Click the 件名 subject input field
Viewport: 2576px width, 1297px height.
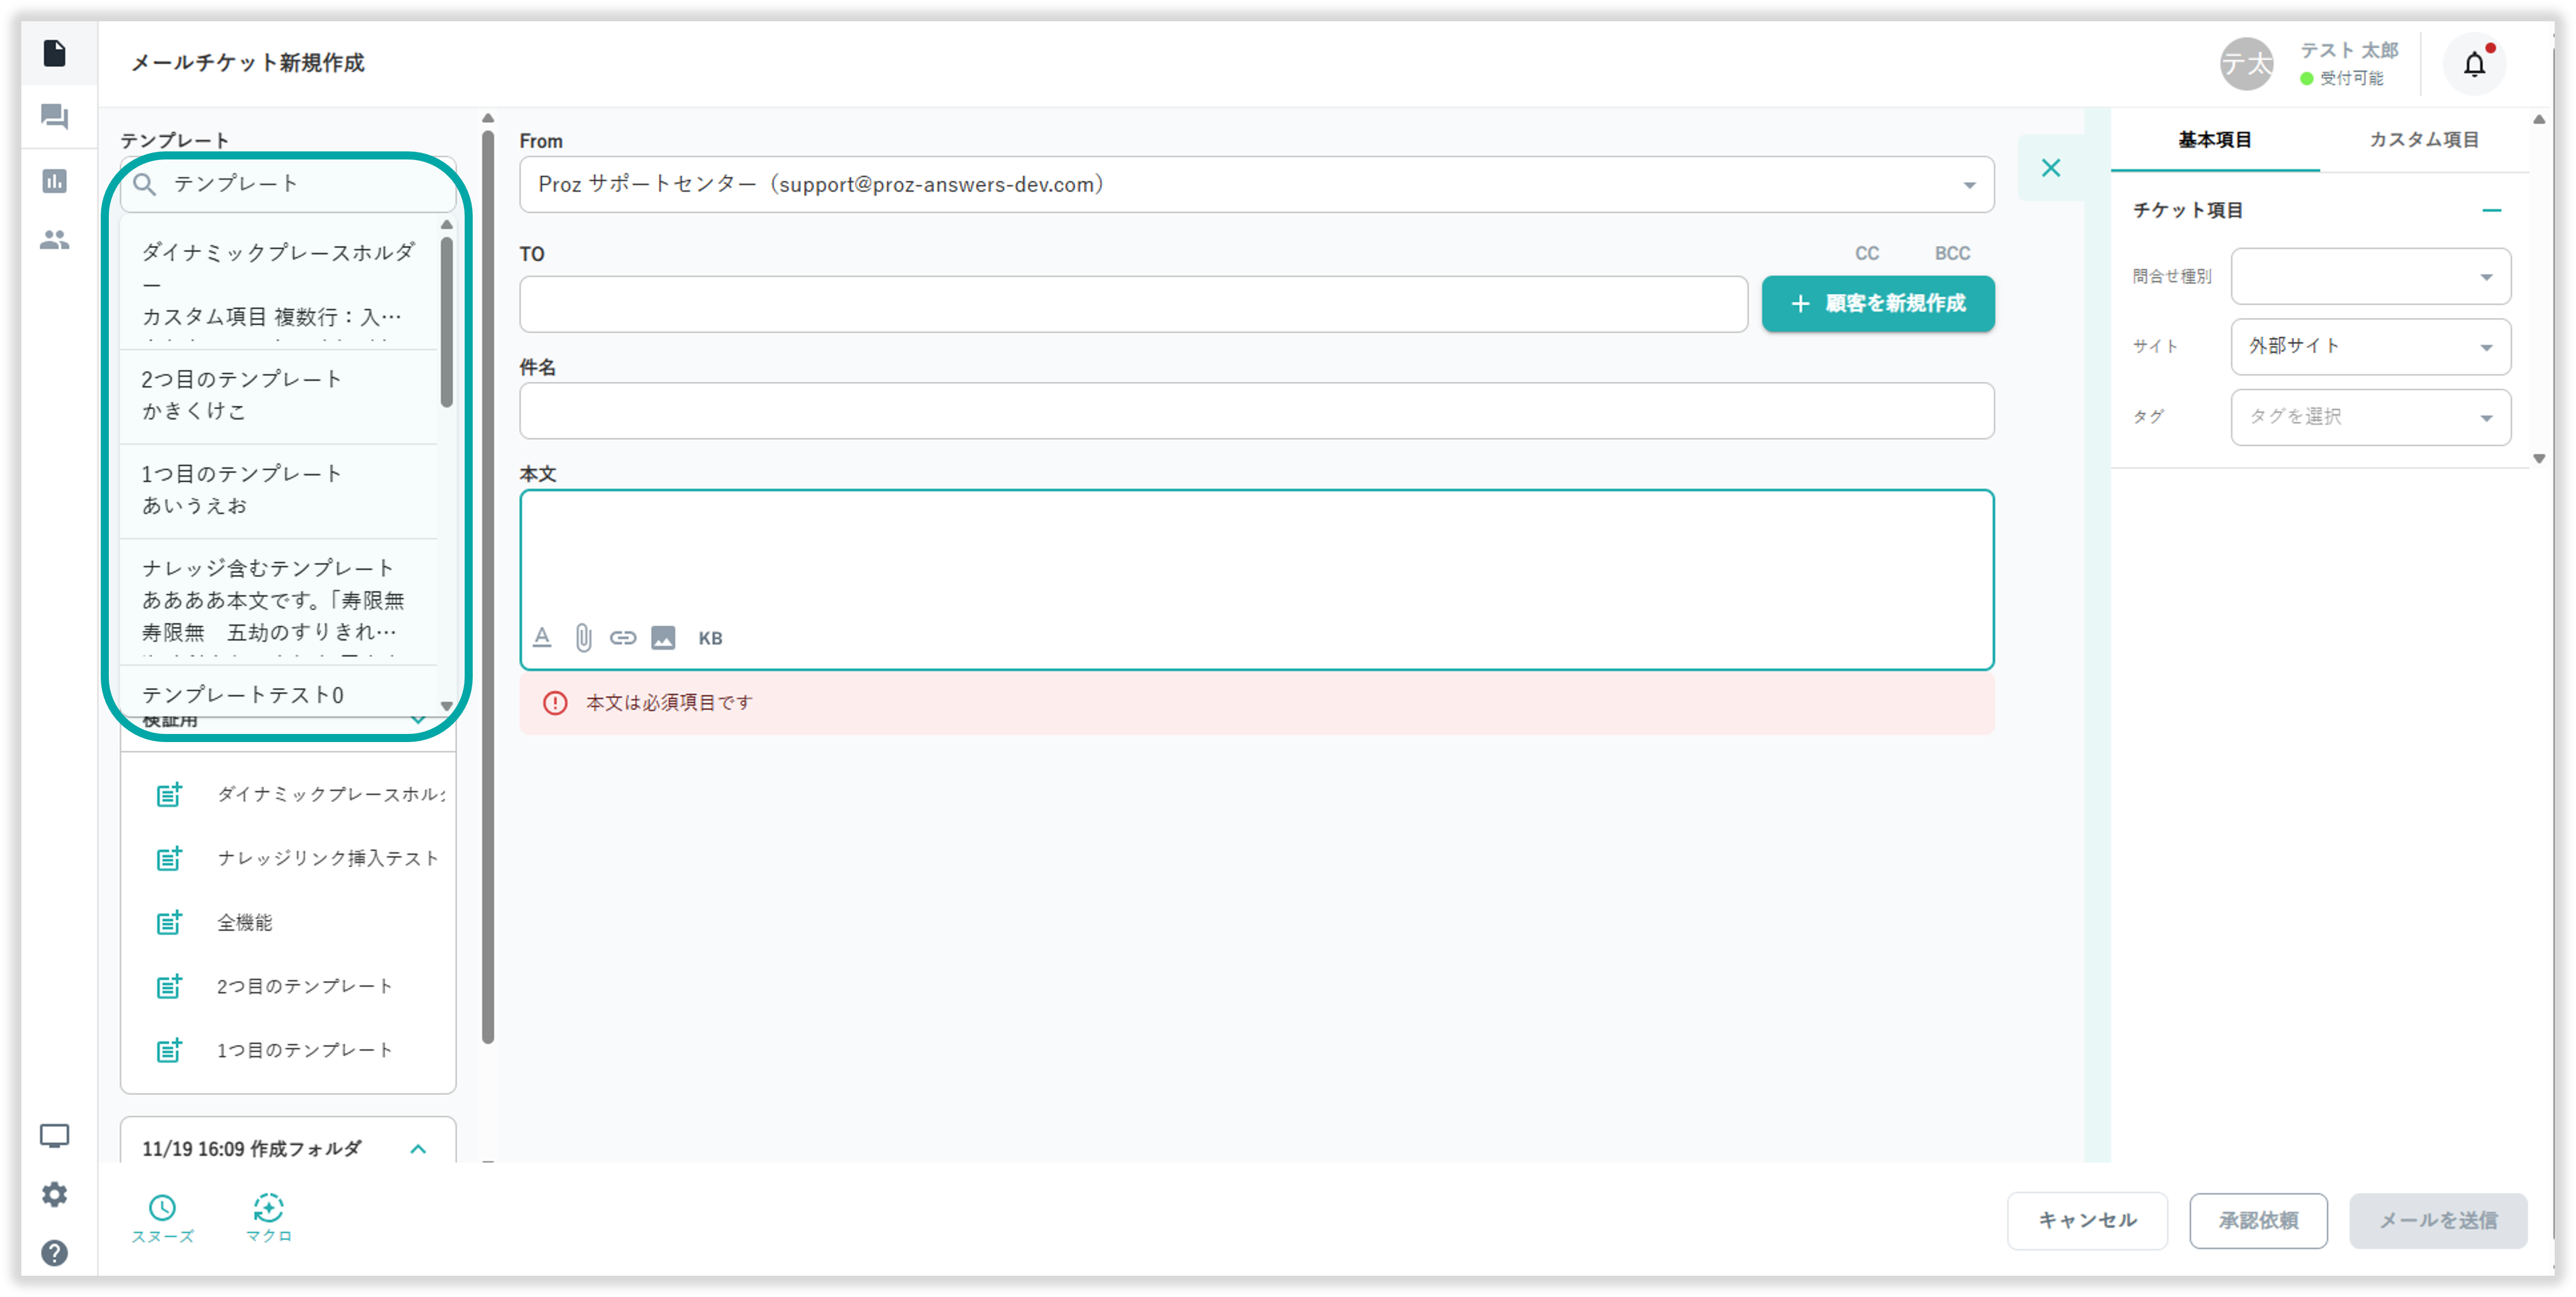tap(1256, 411)
